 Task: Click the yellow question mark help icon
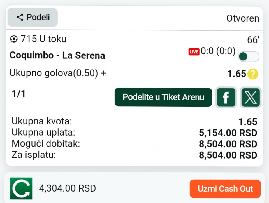pyautogui.click(x=253, y=74)
